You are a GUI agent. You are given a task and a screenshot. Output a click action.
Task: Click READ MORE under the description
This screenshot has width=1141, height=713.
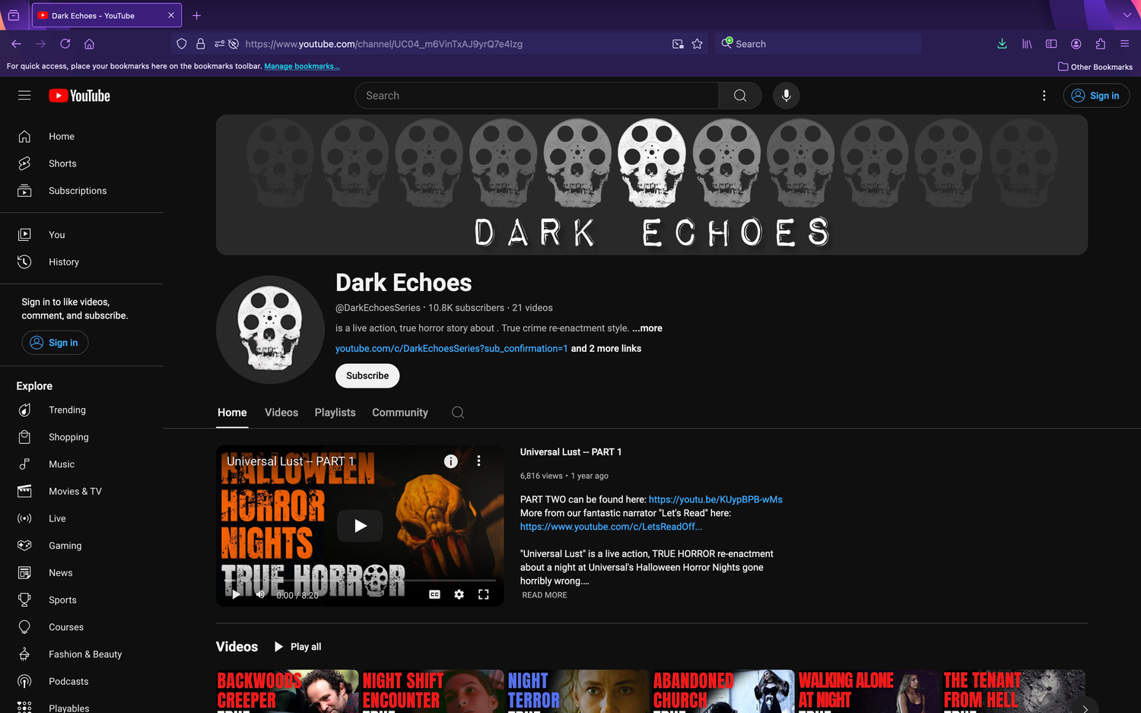545,595
